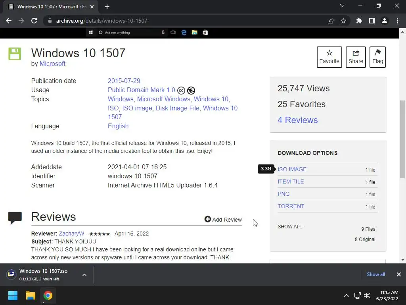Click the scrollbar down arrow
The image size is (406, 305).
point(403,260)
